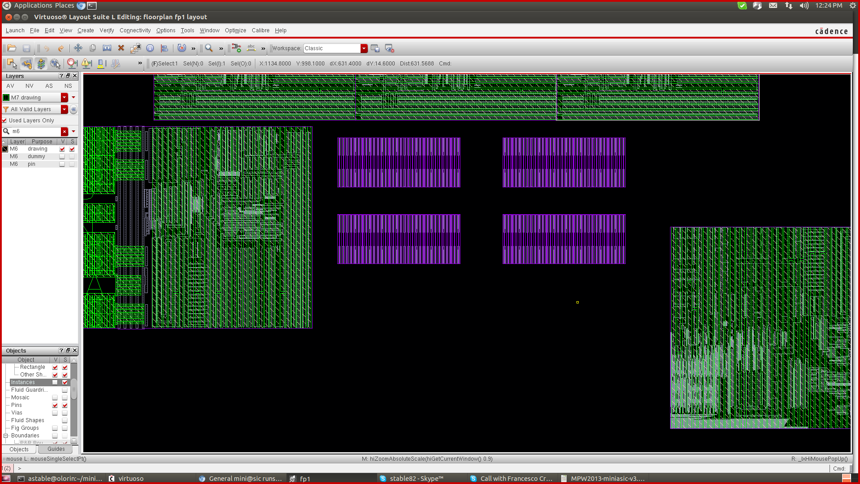
Task: Collapse the Boundaries tree node
Action: (x=6, y=436)
